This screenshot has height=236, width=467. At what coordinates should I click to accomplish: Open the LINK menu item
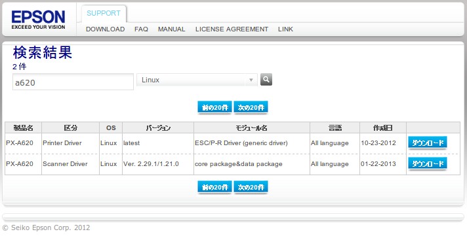(x=285, y=29)
